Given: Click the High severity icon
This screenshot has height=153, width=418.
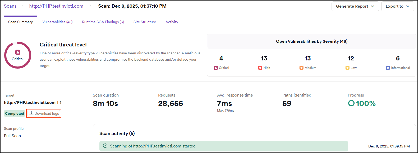Looking at the screenshot, I should pos(260,68).
